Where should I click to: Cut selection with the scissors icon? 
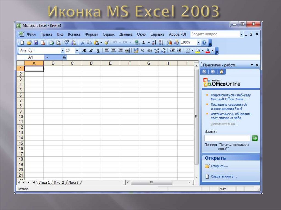82,42
